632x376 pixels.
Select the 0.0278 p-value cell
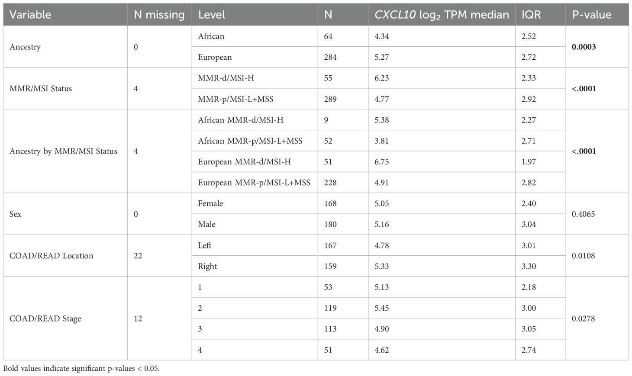584,319
